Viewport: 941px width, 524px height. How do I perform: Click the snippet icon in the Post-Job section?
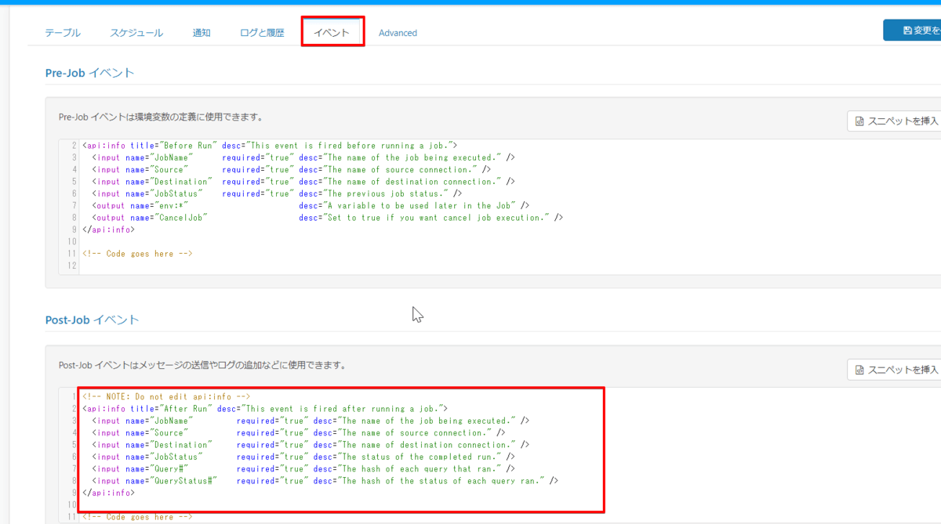(x=859, y=370)
